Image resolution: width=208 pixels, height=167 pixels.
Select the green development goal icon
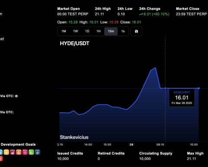(31, 152)
